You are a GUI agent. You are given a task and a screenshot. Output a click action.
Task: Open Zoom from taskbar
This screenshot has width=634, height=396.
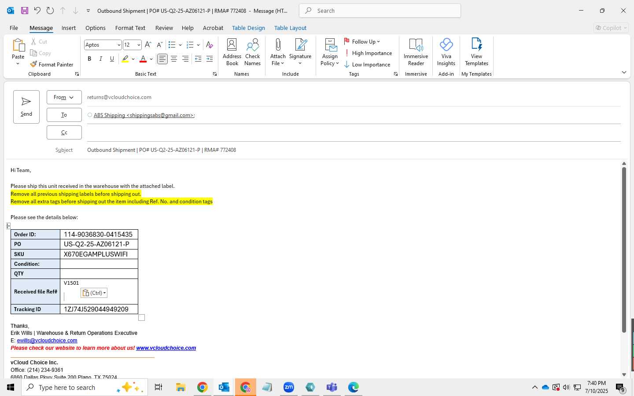click(x=288, y=387)
